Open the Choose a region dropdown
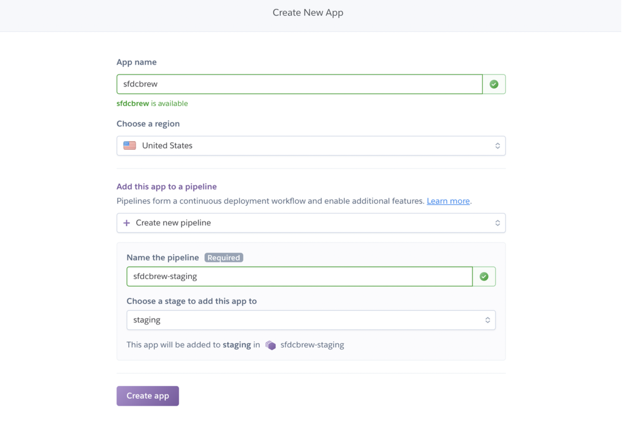The image size is (626, 432). pyautogui.click(x=311, y=146)
